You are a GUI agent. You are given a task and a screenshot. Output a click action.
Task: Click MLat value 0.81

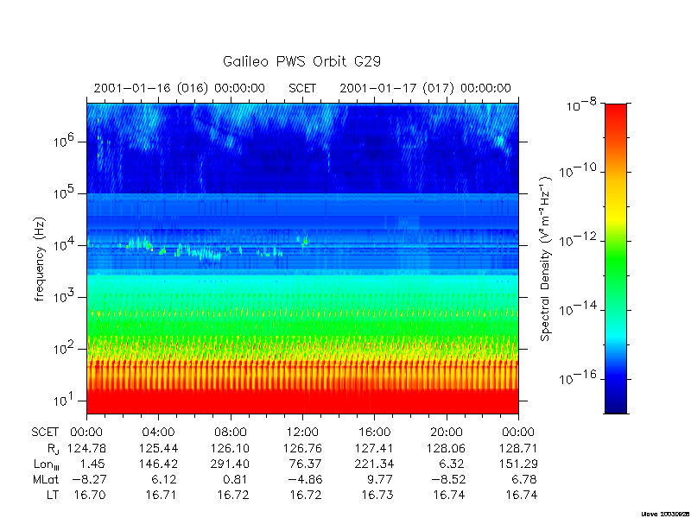[x=236, y=479]
